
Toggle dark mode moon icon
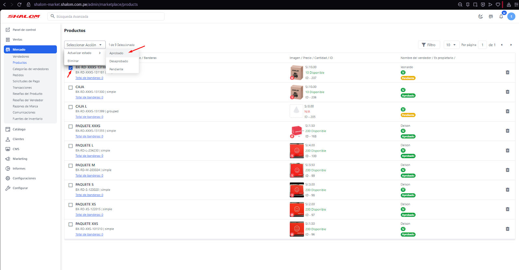(x=480, y=16)
